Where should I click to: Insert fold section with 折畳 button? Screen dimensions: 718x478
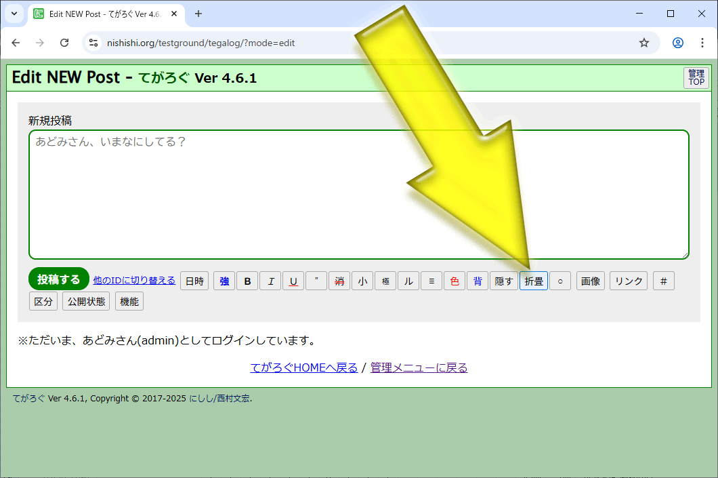coord(534,281)
